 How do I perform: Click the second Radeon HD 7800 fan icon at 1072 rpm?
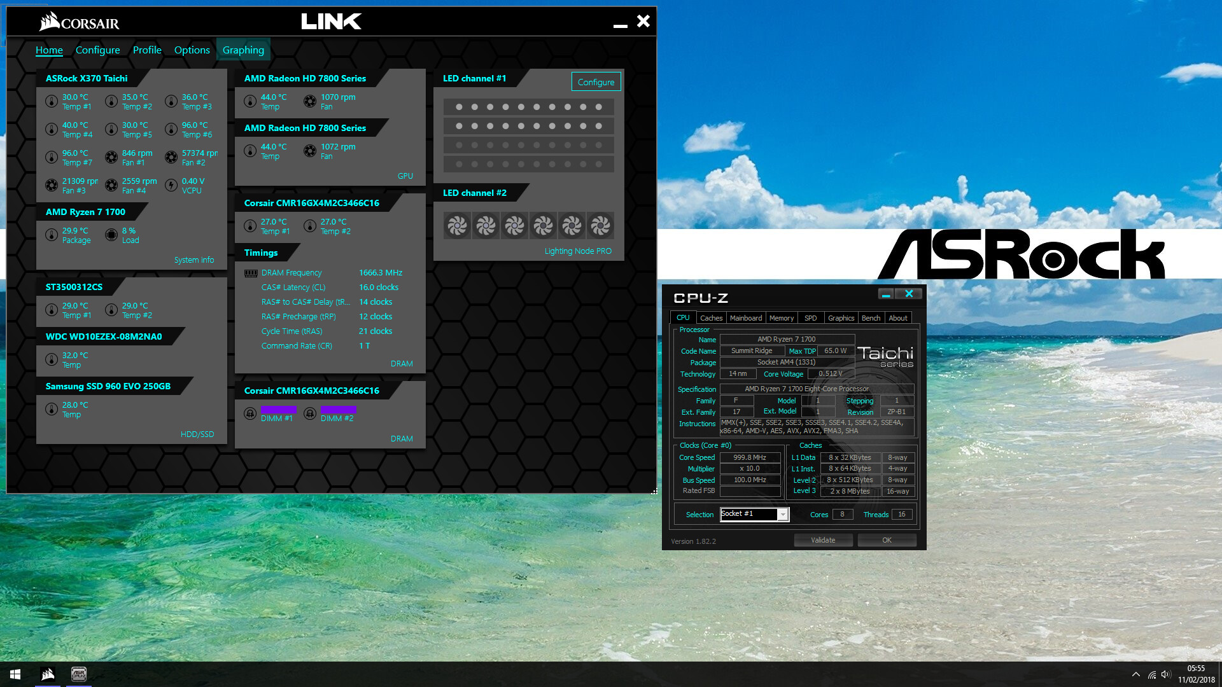[310, 151]
